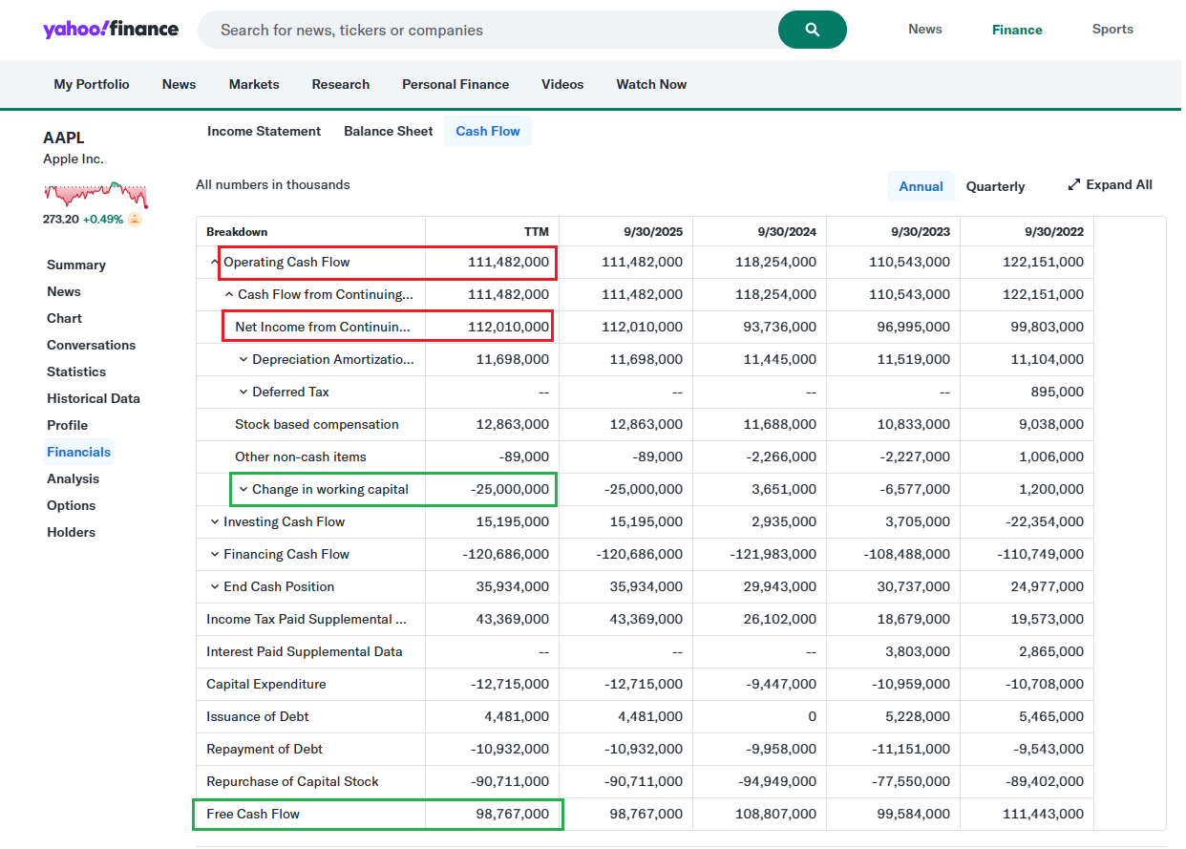The width and height of the screenshot is (1186, 849).
Task: Click the Repurchase of Capital Stock label
Action: pos(292,782)
